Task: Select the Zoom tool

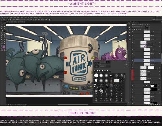Action: click(x=4, y=44)
